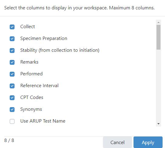The width and height of the screenshot is (165, 148).
Task: Toggle the Stability column checkbox off
Action: [x=12, y=50]
